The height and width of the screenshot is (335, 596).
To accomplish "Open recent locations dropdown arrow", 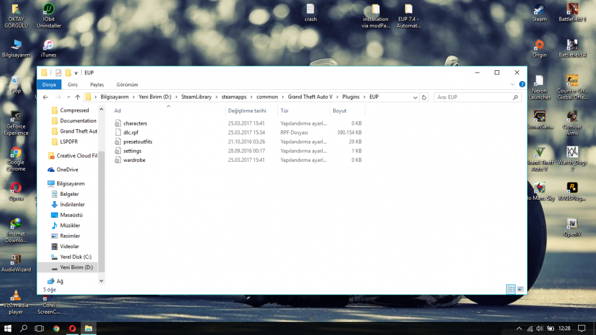I will click(69, 97).
